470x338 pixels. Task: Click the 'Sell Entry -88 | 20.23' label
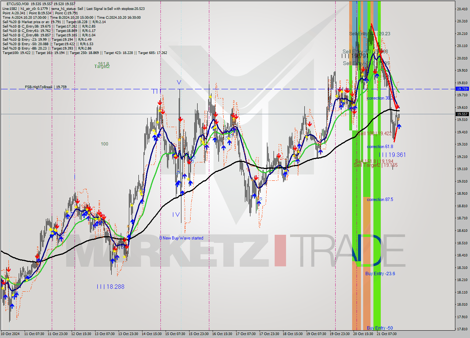[x=370, y=33]
